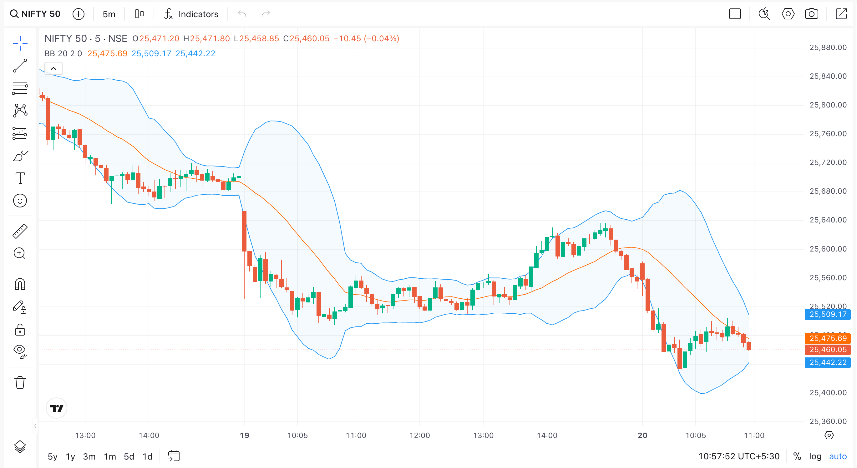The image size is (857, 468).
Task: Open the emoji icons tool
Action: click(20, 201)
